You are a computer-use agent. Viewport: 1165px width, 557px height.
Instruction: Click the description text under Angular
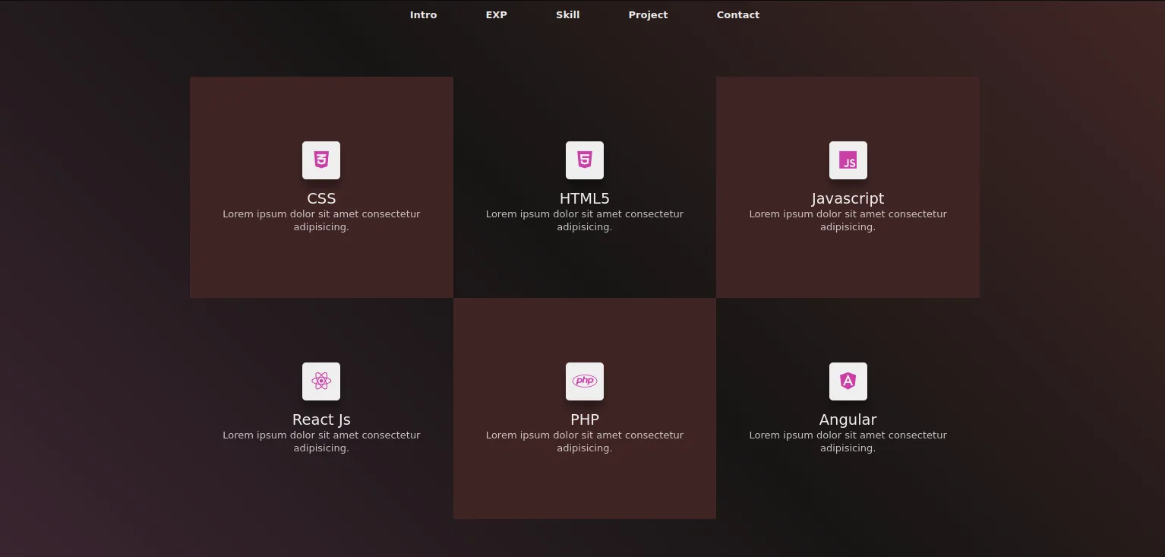pyautogui.click(x=848, y=441)
